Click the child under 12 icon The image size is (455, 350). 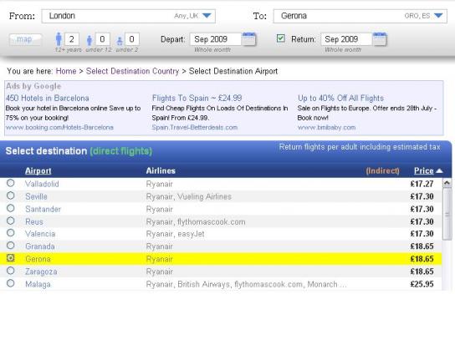coord(89,40)
